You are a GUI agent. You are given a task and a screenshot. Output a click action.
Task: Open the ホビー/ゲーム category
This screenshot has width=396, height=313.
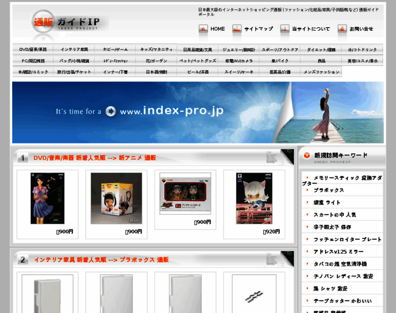tap(115, 50)
